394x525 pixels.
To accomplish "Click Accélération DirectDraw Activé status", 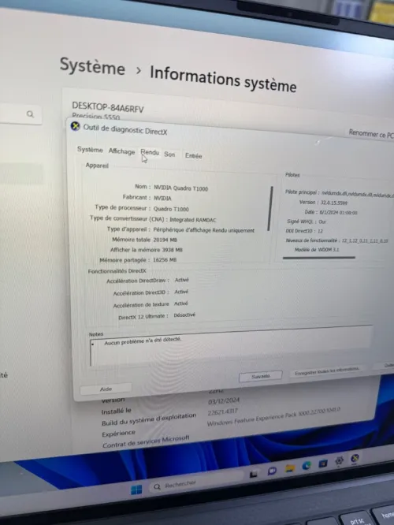I will 182,280.
